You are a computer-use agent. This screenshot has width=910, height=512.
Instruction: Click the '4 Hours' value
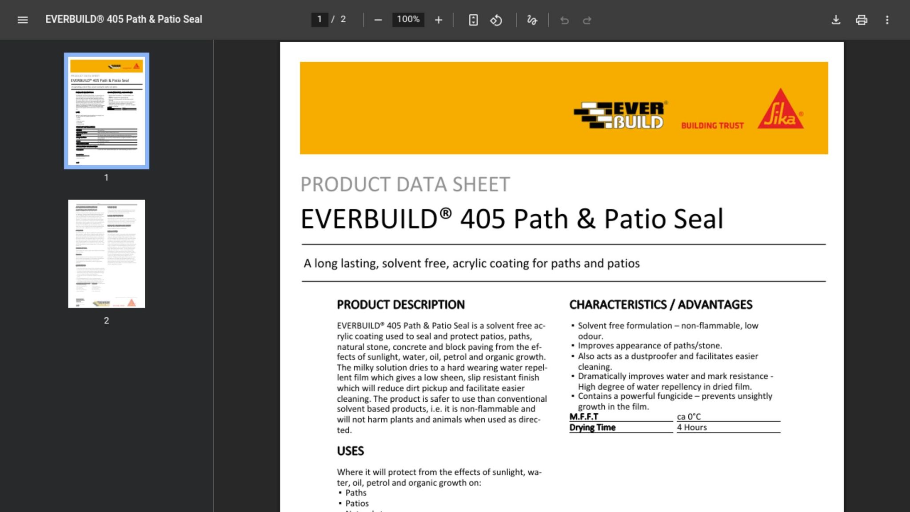click(692, 428)
